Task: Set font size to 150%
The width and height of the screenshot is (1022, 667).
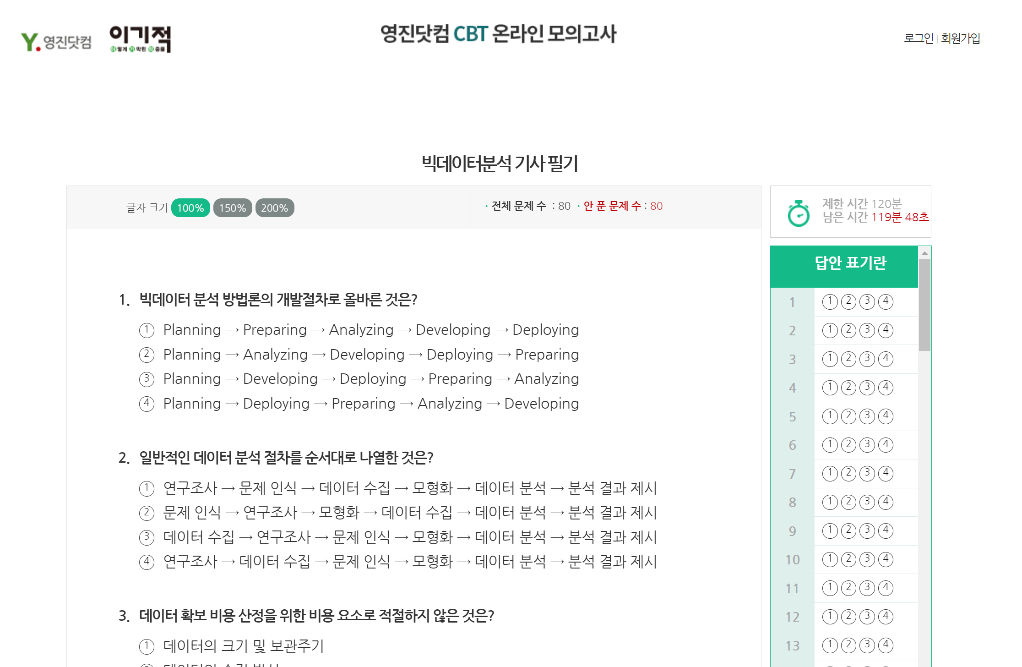Action: (x=232, y=208)
